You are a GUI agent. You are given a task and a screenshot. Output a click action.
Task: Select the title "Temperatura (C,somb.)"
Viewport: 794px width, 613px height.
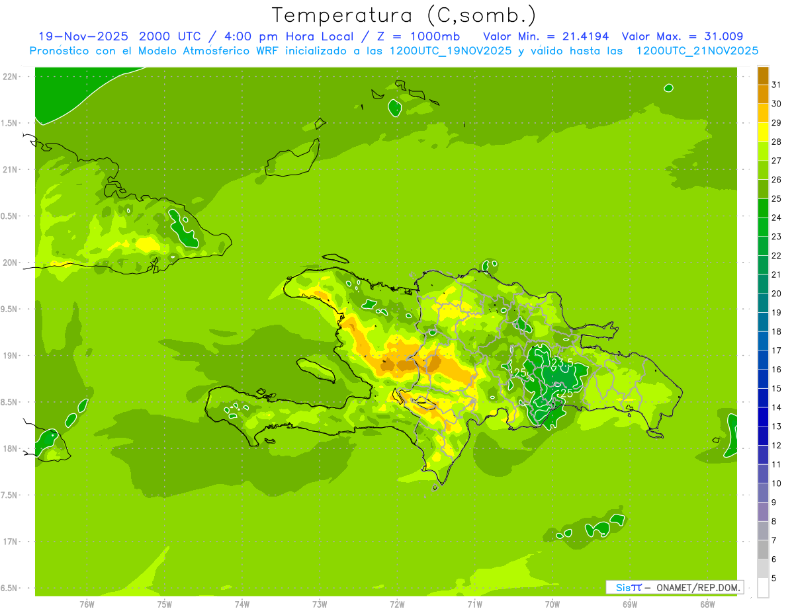click(404, 15)
